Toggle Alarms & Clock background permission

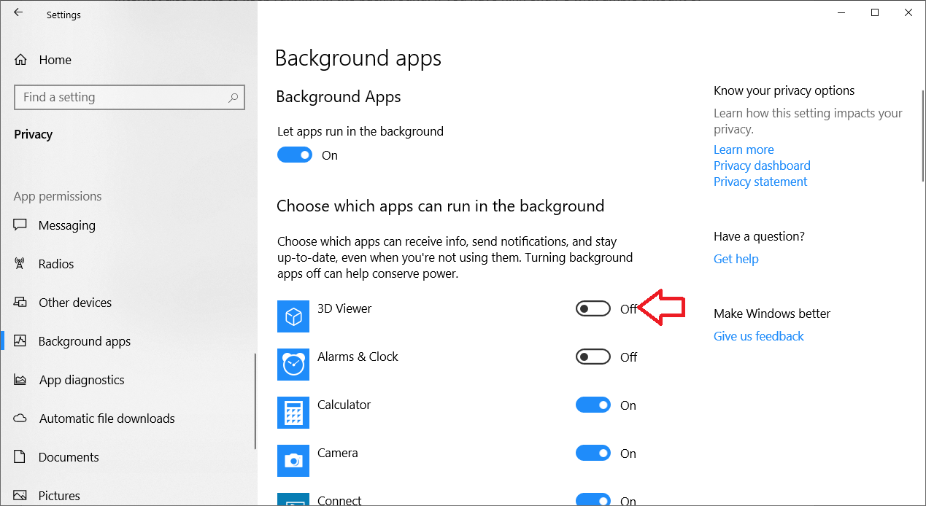[x=593, y=357]
